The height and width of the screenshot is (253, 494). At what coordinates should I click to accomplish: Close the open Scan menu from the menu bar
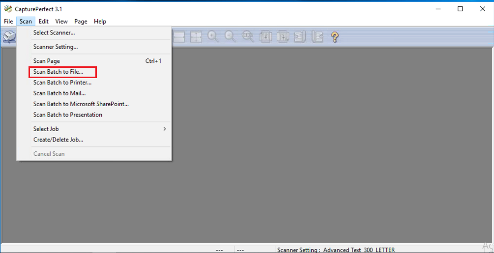point(26,22)
